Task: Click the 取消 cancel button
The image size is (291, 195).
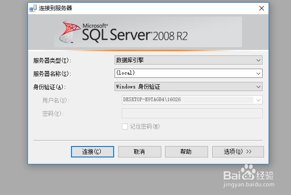Action: [140, 152]
